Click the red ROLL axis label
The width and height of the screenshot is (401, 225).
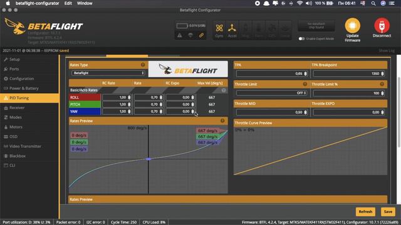pos(85,97)
